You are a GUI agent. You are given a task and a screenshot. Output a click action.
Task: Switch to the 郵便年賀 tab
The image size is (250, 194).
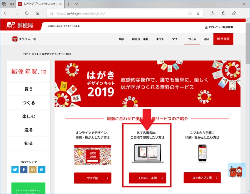click(x=223, y=39)
